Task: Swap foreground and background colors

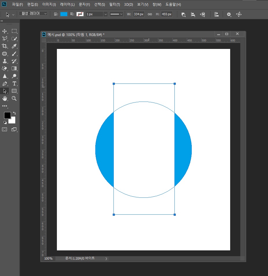Action: [14, 113]
